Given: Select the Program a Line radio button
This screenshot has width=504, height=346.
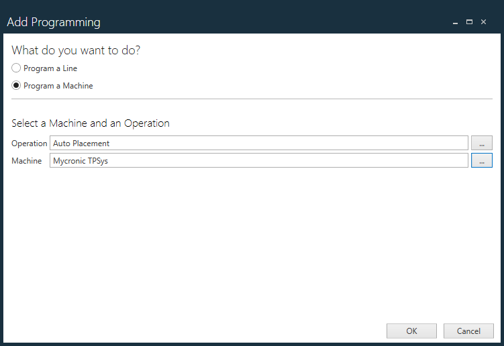Looking at the screenshot, I should point(16,68).
